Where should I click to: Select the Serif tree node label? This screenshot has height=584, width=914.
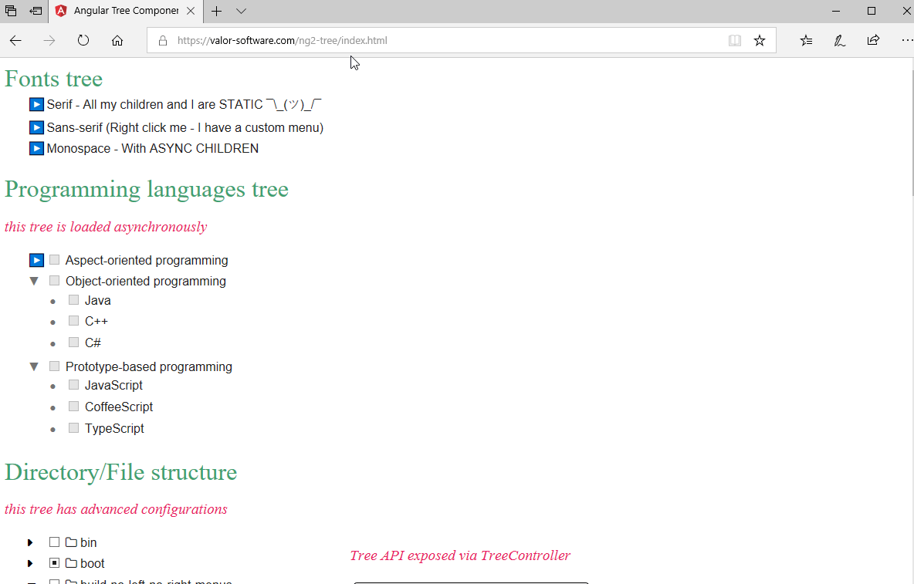coord(184,104)
